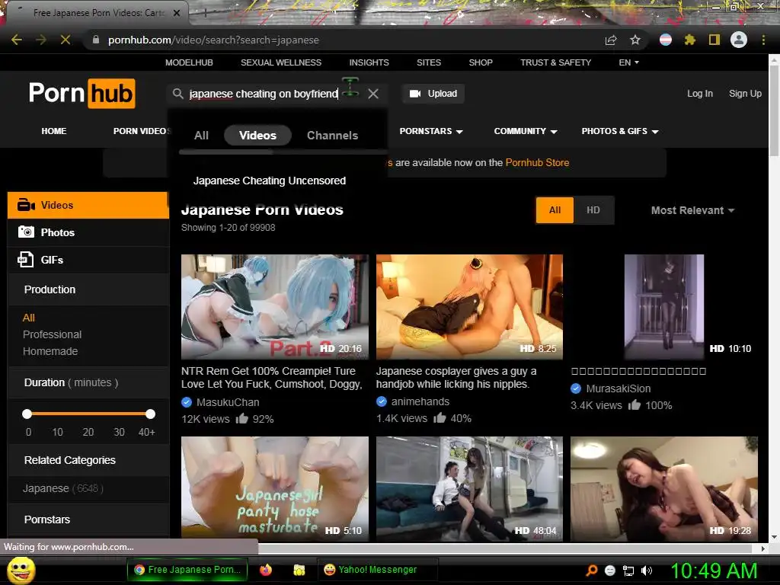This screenshot has height=585, width=780.
Task: Open the three-dot Chrome menu
Action: point(763,40)
